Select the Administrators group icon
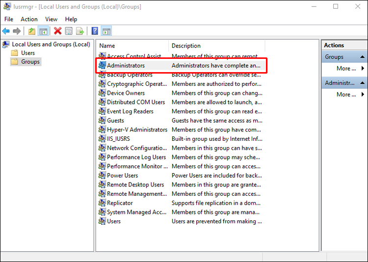 [102, 65]
